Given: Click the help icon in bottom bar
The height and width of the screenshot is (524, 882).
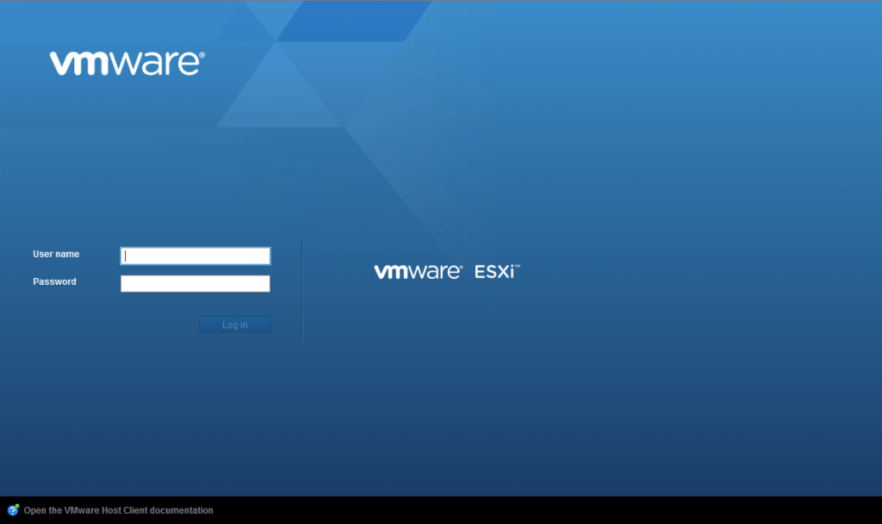Looking at the screenshot, I should [x=13, y=510].
